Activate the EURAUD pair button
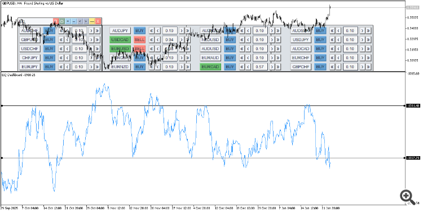Viewport: 423px width, 212px height. pyautogui.click(x=210, y=58)
